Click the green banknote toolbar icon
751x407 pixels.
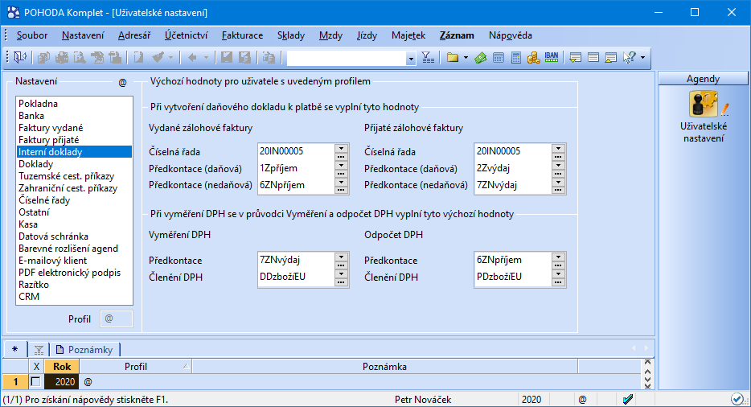point(481,58)
